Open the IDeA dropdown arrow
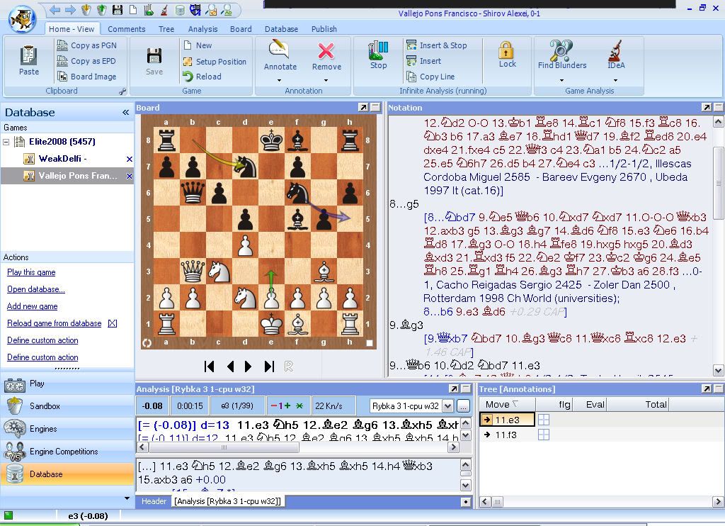This screenshot has height=526, width=725. pyautogui.click(x=615, y=81)
